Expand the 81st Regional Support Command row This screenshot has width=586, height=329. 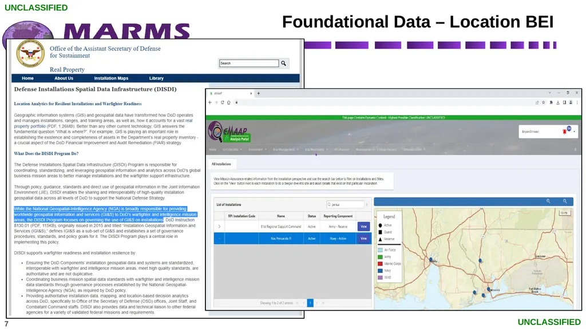point(219,226)
